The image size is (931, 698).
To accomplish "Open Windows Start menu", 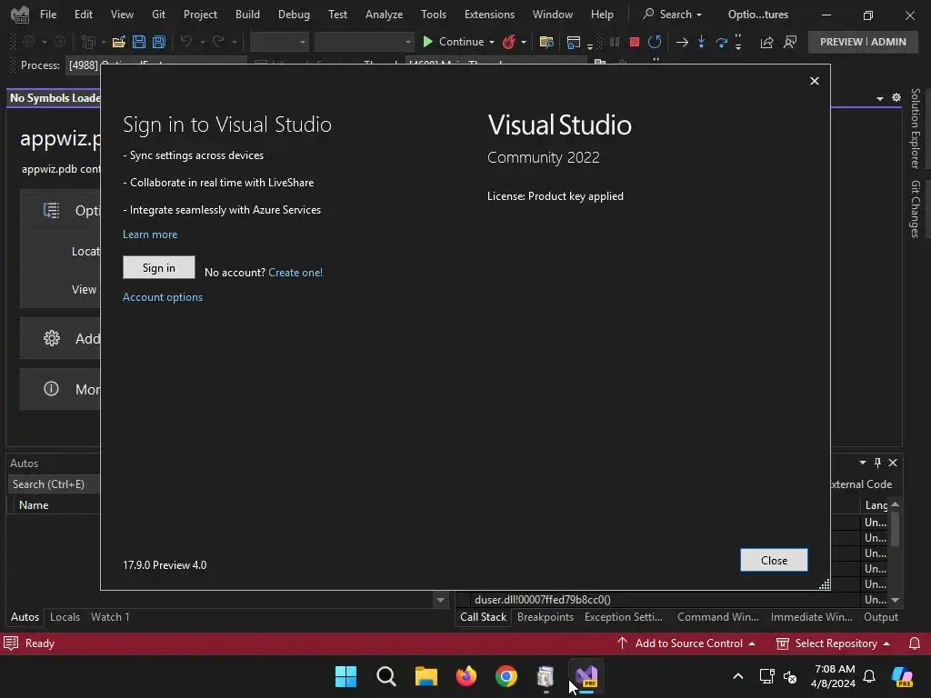I will (x=345, y=676).
